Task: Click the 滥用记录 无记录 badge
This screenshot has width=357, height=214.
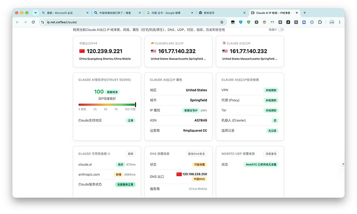Action: [272, 131]
